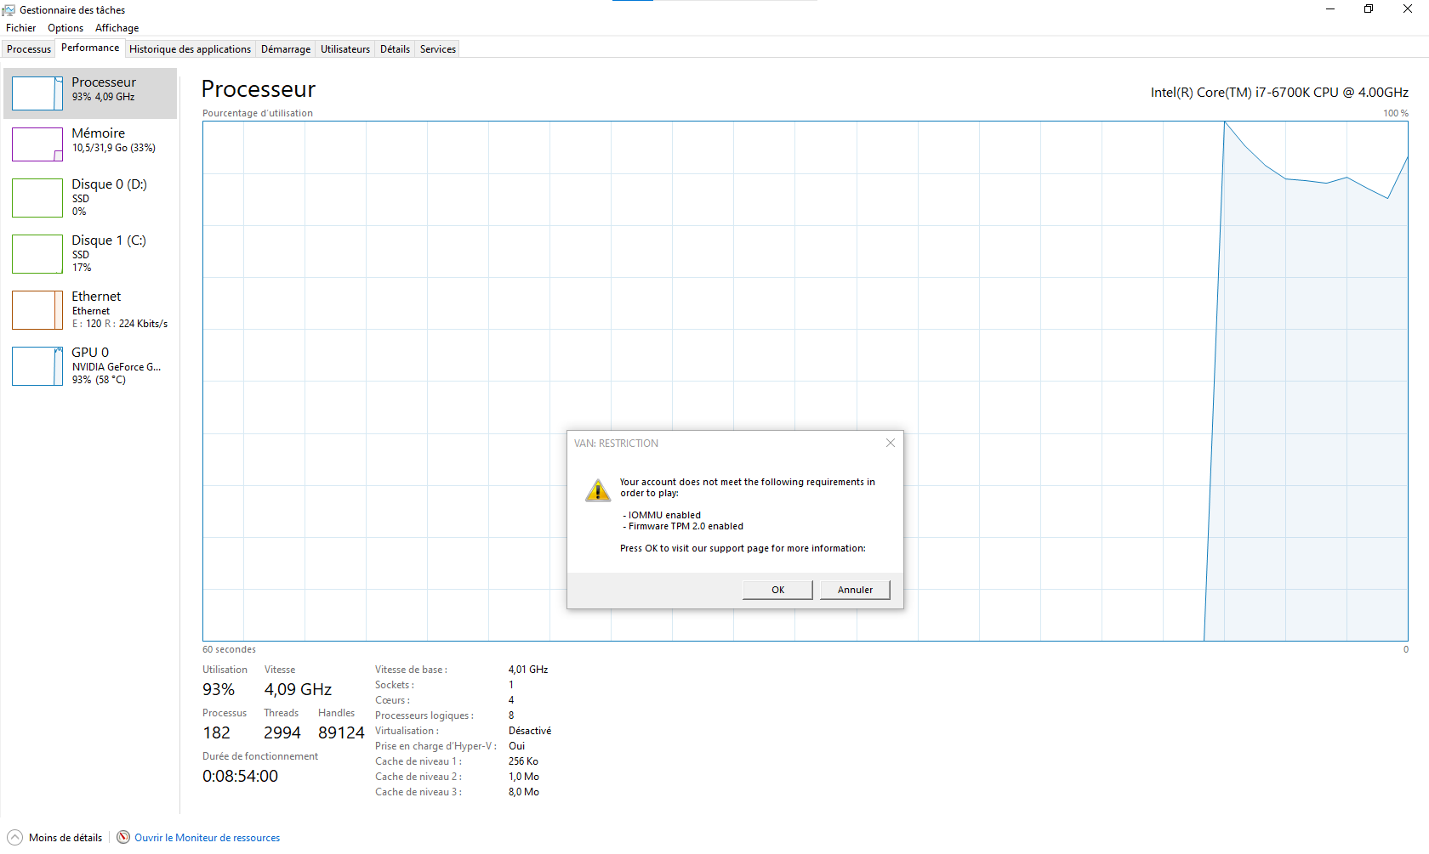Click the VAN: RESTRICTION dialog title
Screen dimensions: 1429x854
click(x=616, y=444)
